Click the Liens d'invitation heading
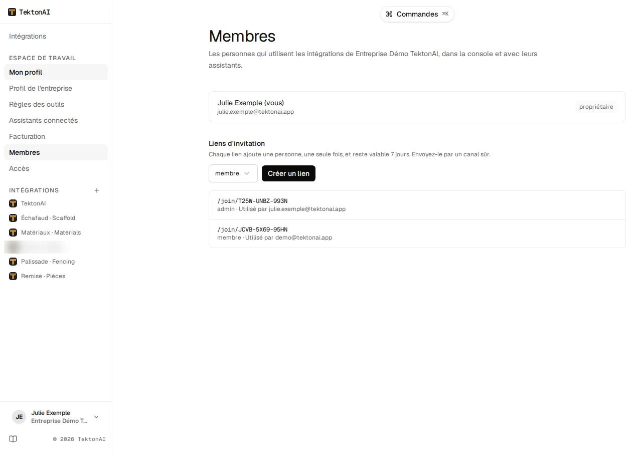 click(237, 143)
